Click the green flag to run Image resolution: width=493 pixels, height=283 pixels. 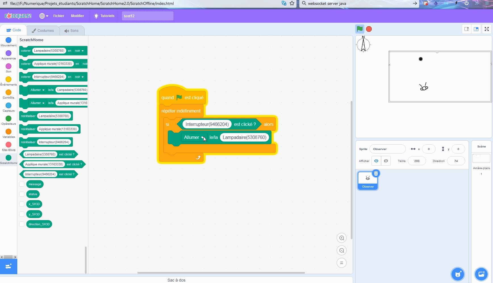click(x=360, y=29)
